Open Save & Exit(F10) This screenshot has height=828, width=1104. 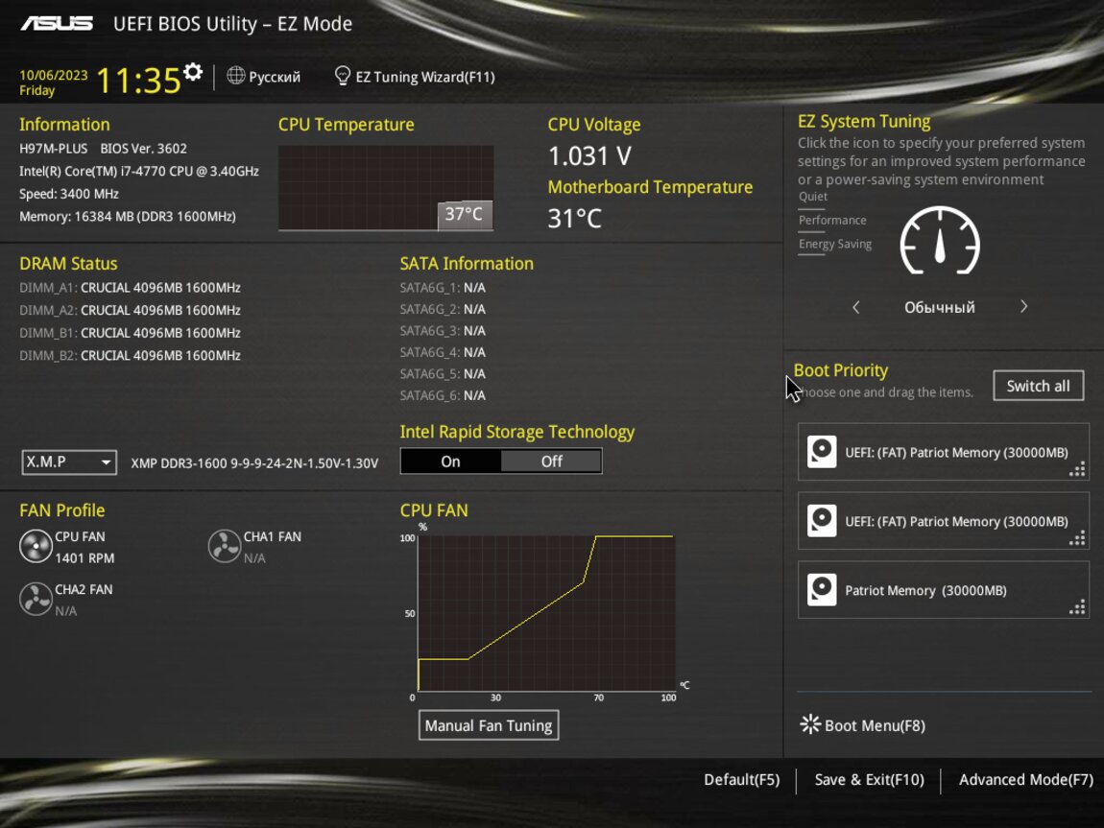pyautogui.click(x=869, y=780)
